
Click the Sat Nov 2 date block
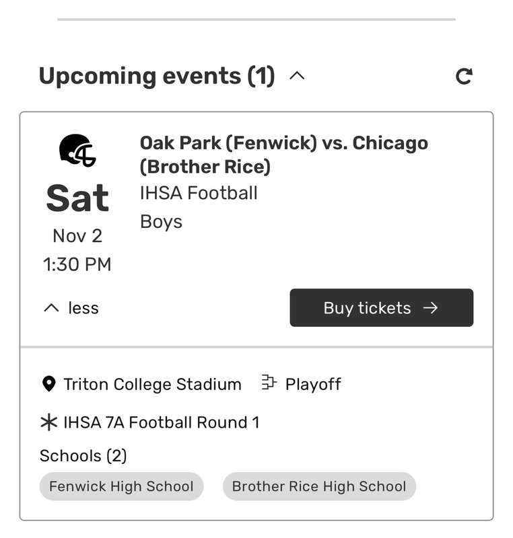tap(77, 213)
